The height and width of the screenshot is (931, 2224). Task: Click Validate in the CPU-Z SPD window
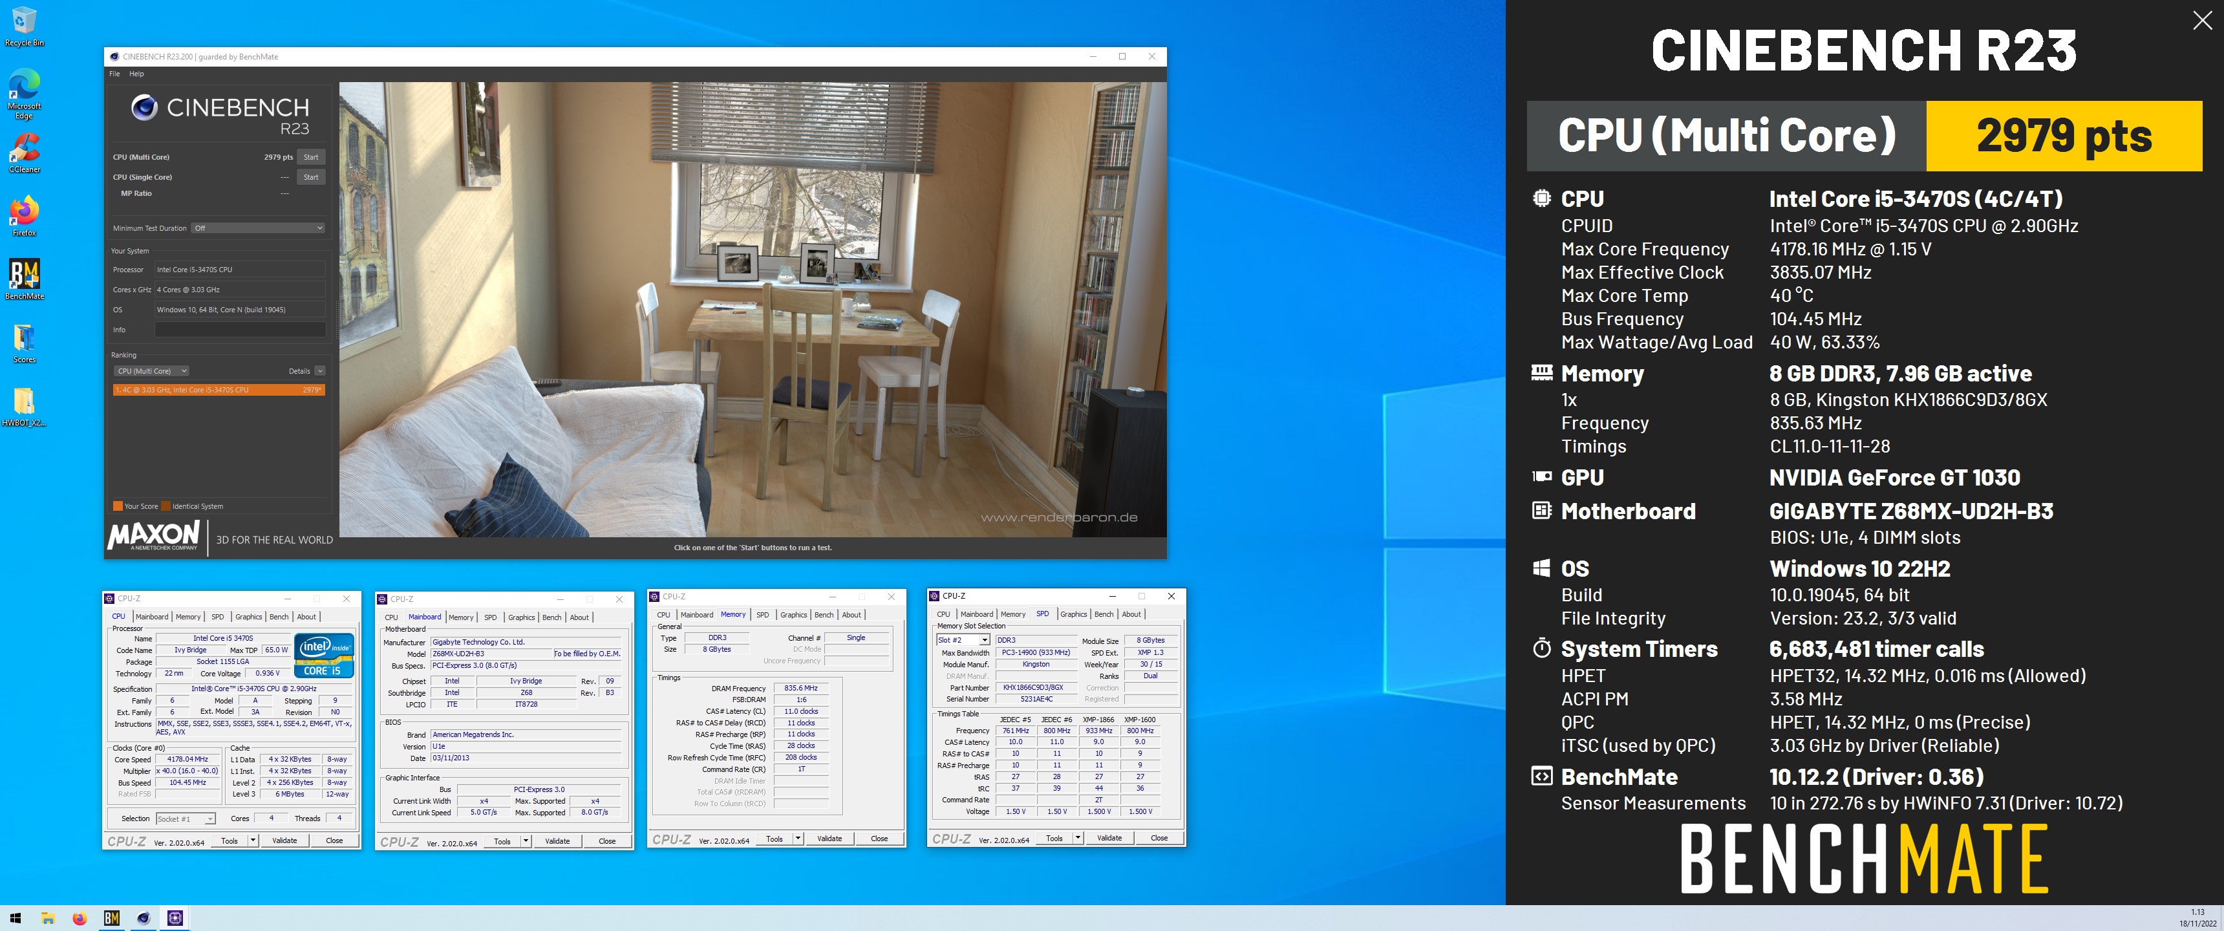tap(1109, 838)
